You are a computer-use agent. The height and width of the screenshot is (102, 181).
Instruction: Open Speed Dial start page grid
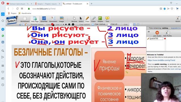tap(22, 8)
